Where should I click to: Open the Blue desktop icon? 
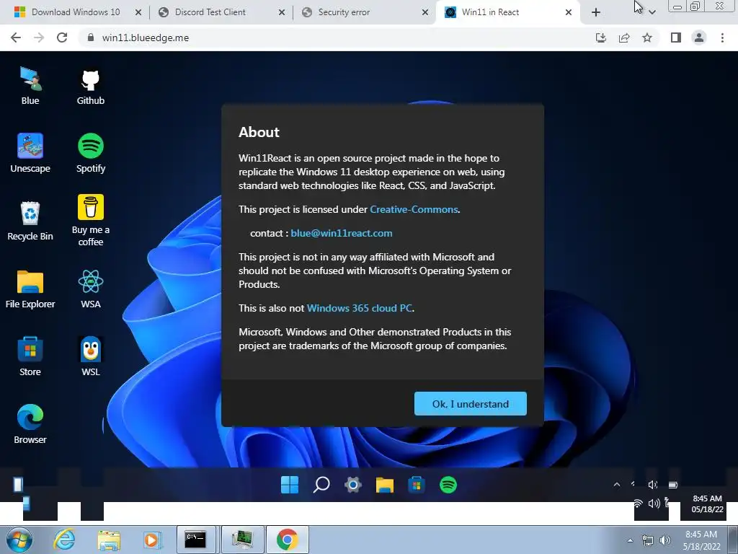tap(30, 86)
